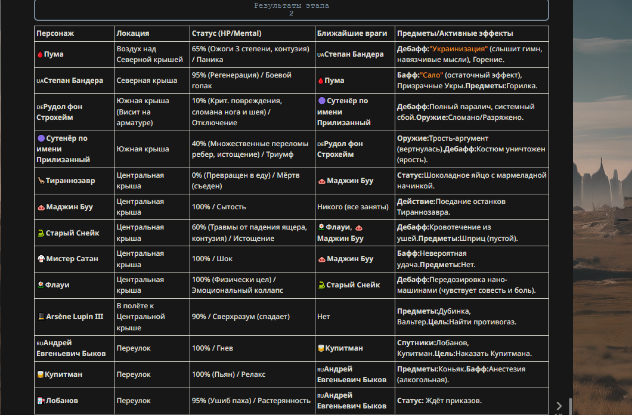Click the 'Дубинка, Вальтер. Цель: Найти противогаз' cell
The image size is (632, 415).
(x=472, y=317)
